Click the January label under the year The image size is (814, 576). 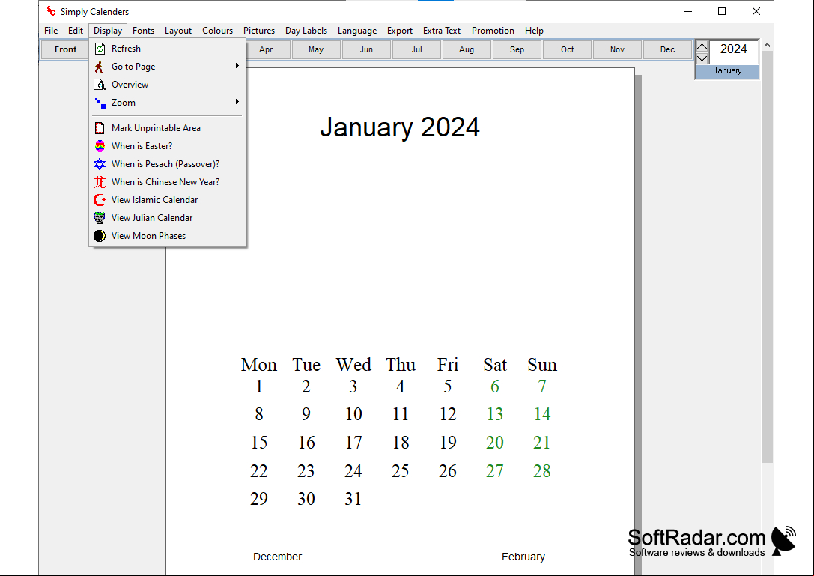pos(727,71)
